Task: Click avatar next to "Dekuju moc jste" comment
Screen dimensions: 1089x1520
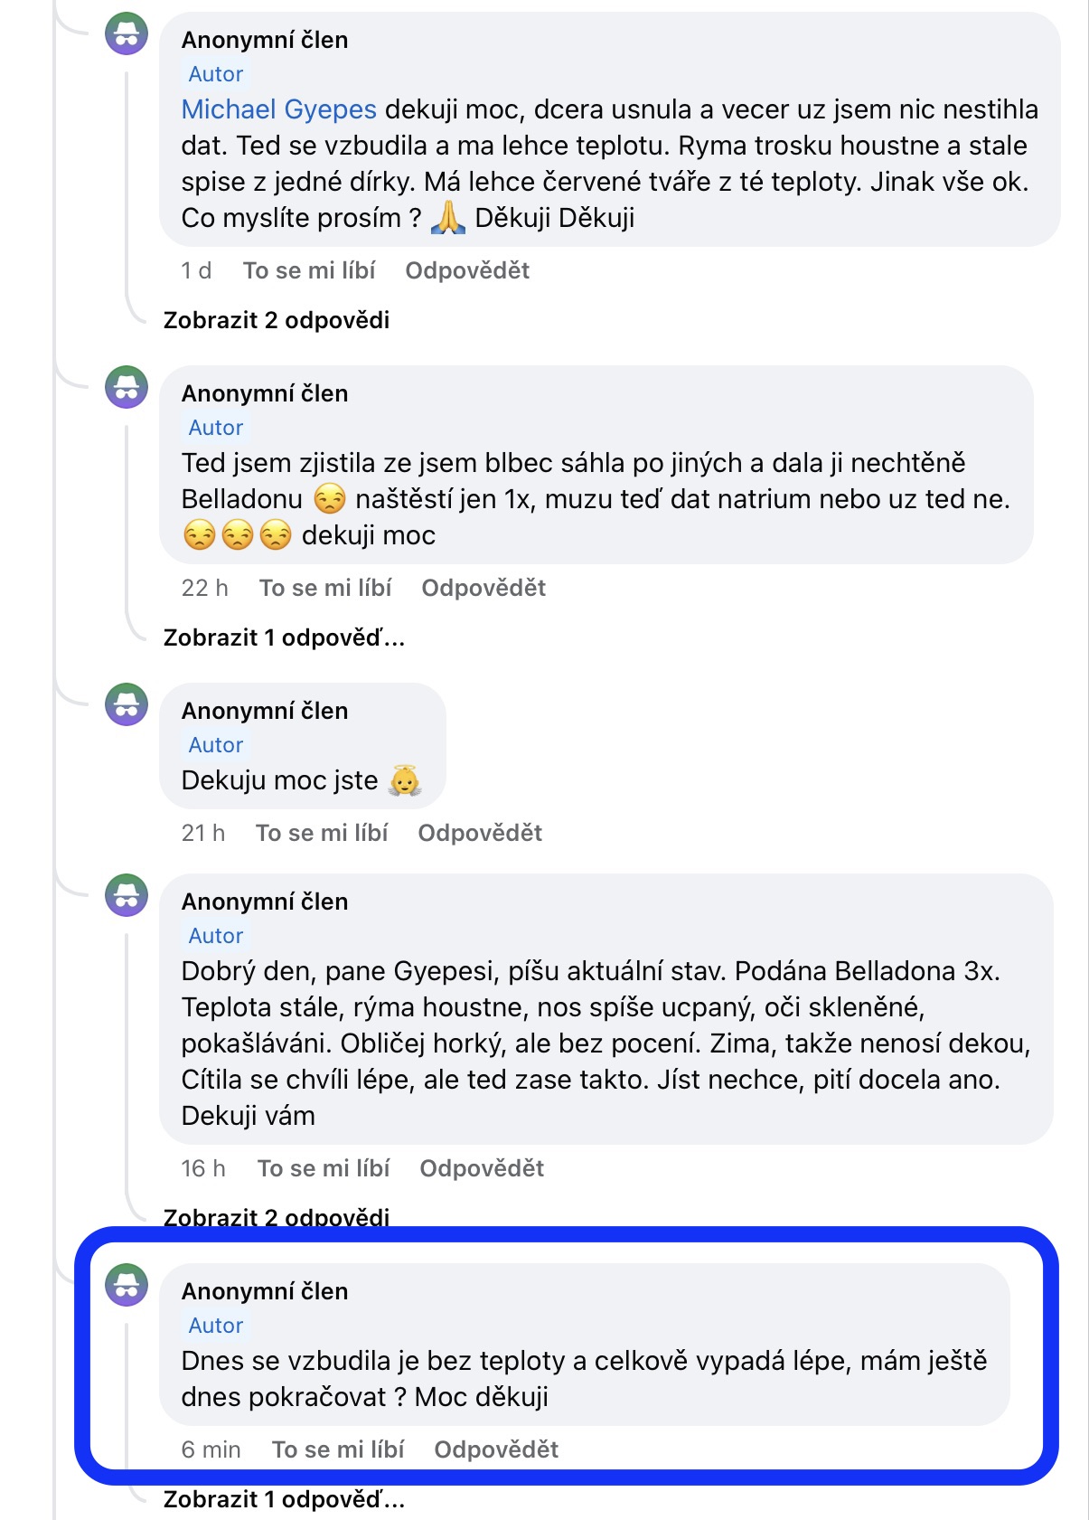Action: [127, 704]
